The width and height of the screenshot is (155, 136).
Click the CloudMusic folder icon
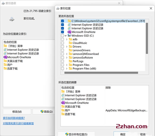(70, 43)
